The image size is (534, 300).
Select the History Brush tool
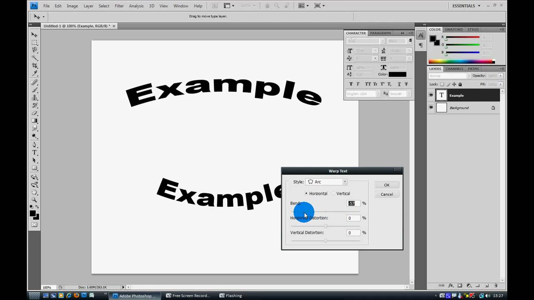point(35,105)
